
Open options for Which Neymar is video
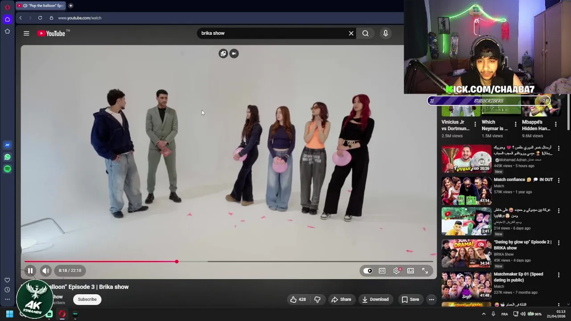coord(516,124)
